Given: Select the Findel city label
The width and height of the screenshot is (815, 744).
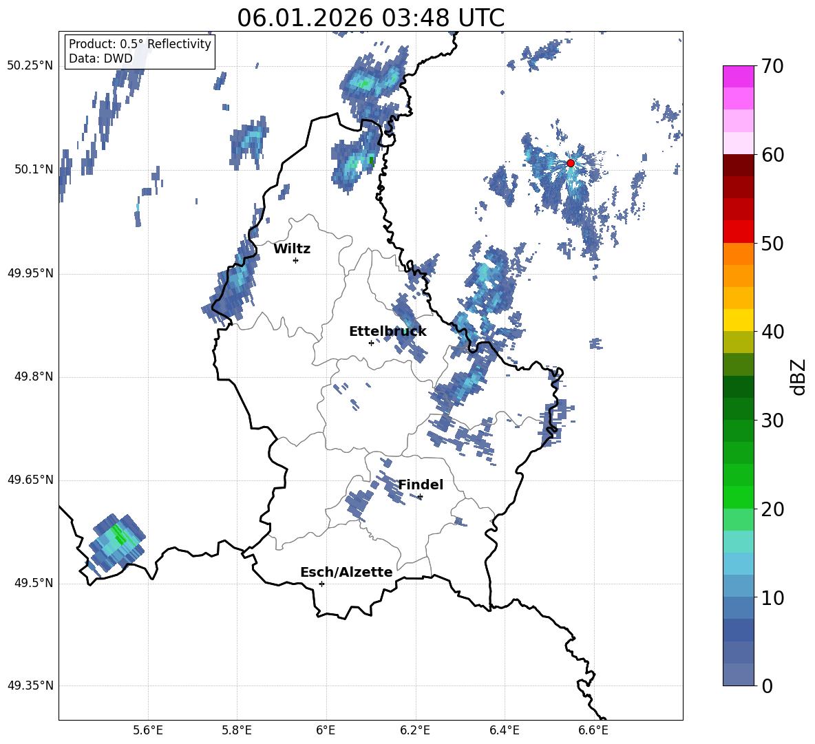Looking at the screenshot, I should (421, 485).
